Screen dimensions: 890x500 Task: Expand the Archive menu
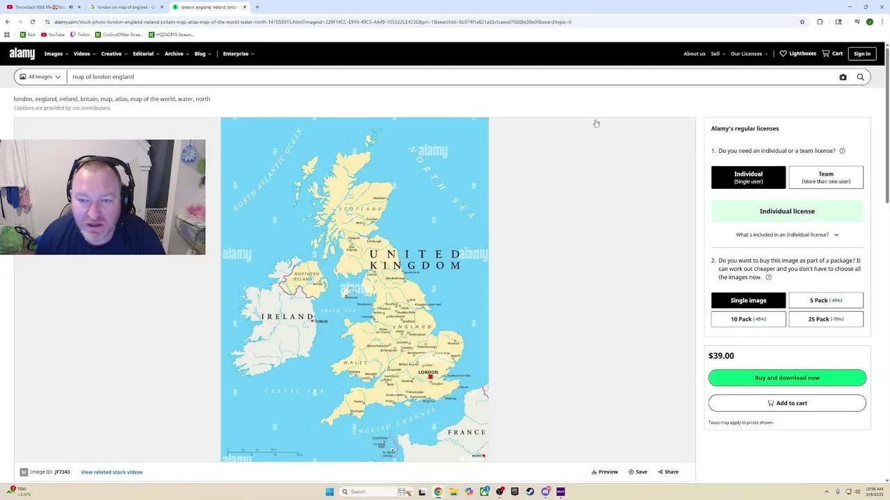point(177,53)
